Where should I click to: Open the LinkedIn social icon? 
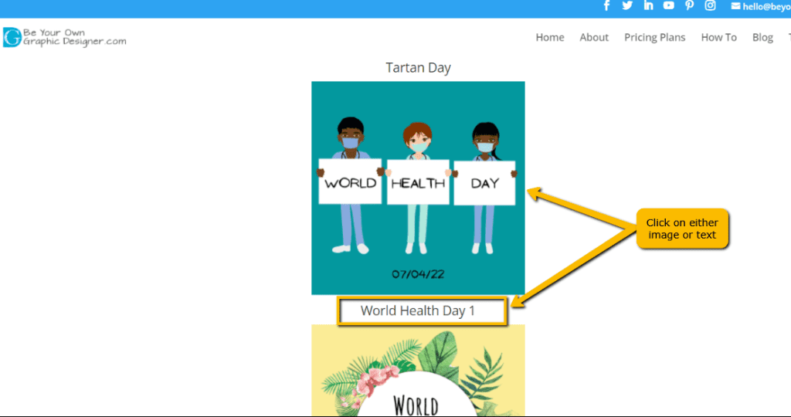point(648,5)
